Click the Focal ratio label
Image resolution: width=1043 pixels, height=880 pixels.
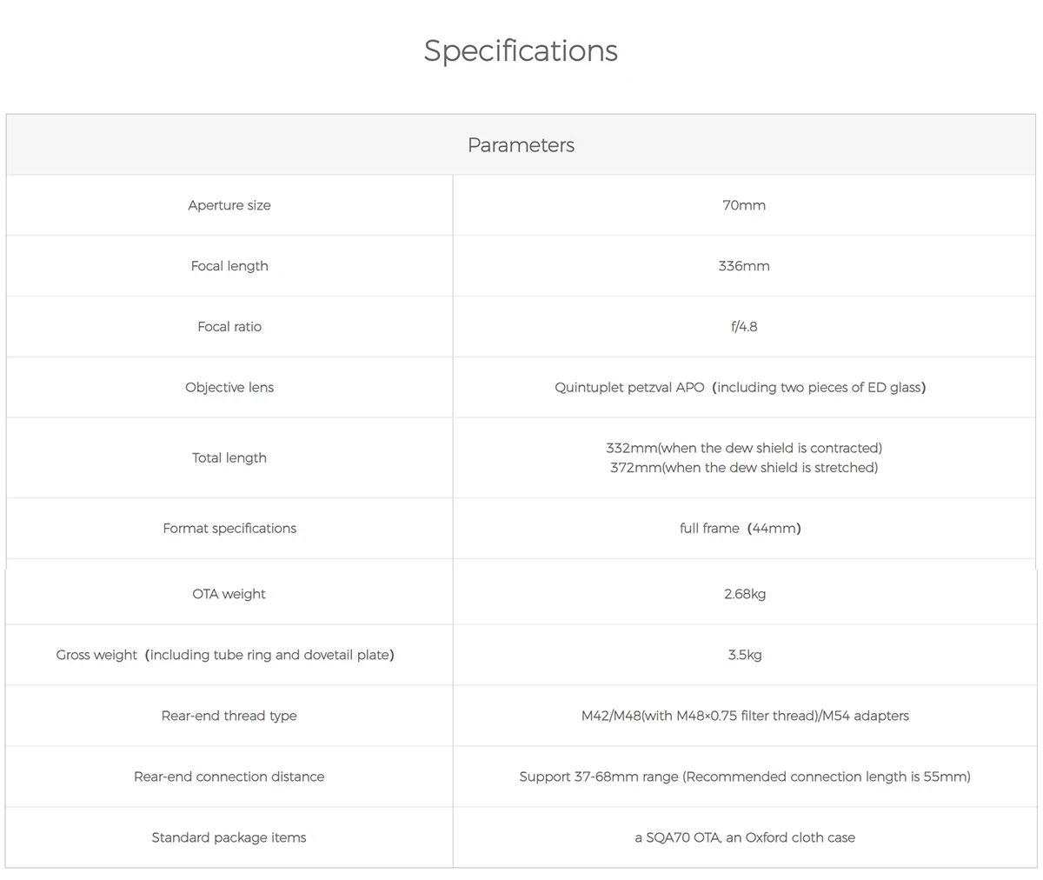pyautogui.click(x=229, y=327)
